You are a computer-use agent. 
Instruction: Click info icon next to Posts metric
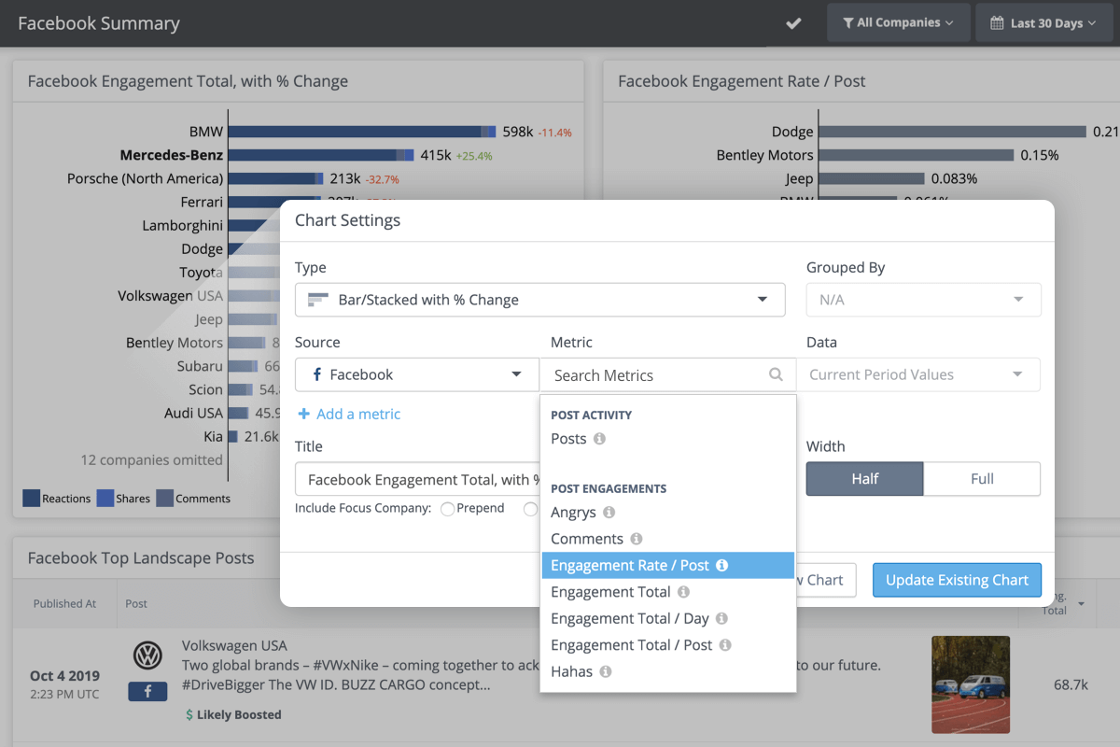(x=599, y=439)
